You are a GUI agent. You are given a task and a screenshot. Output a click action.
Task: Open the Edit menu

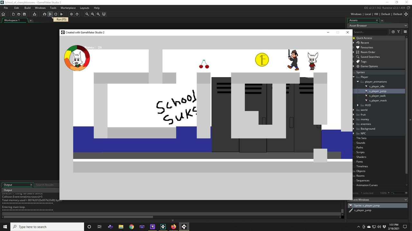pos(17,8)
